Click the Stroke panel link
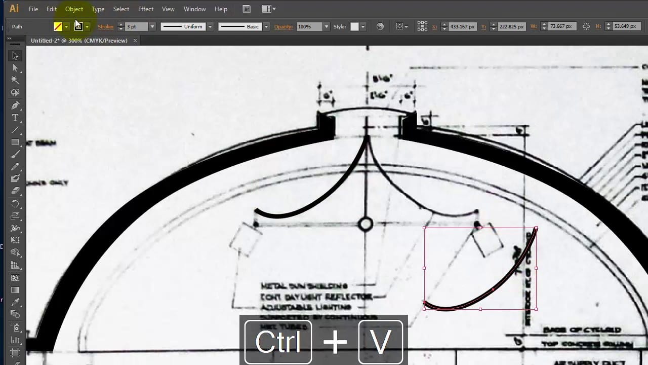Screen dimensions: 648x365 (x=106, y=26)
